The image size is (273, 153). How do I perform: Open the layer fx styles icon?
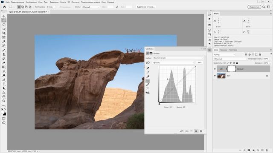point(244,150)
